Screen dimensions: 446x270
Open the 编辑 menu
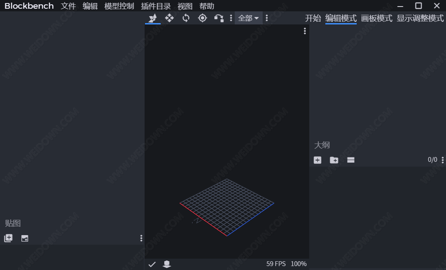90,6
